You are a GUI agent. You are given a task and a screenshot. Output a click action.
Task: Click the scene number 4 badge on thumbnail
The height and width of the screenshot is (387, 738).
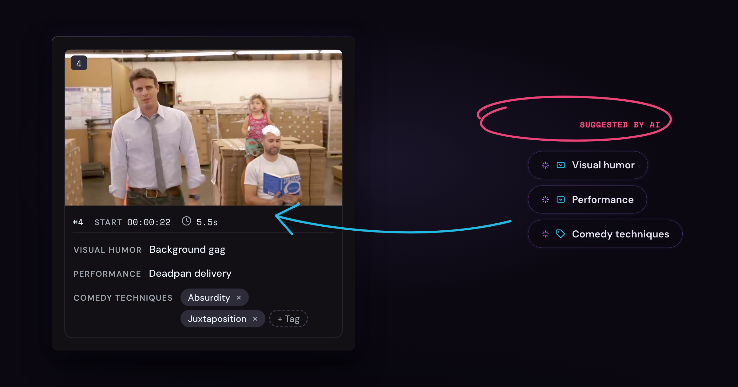[79, 63]
